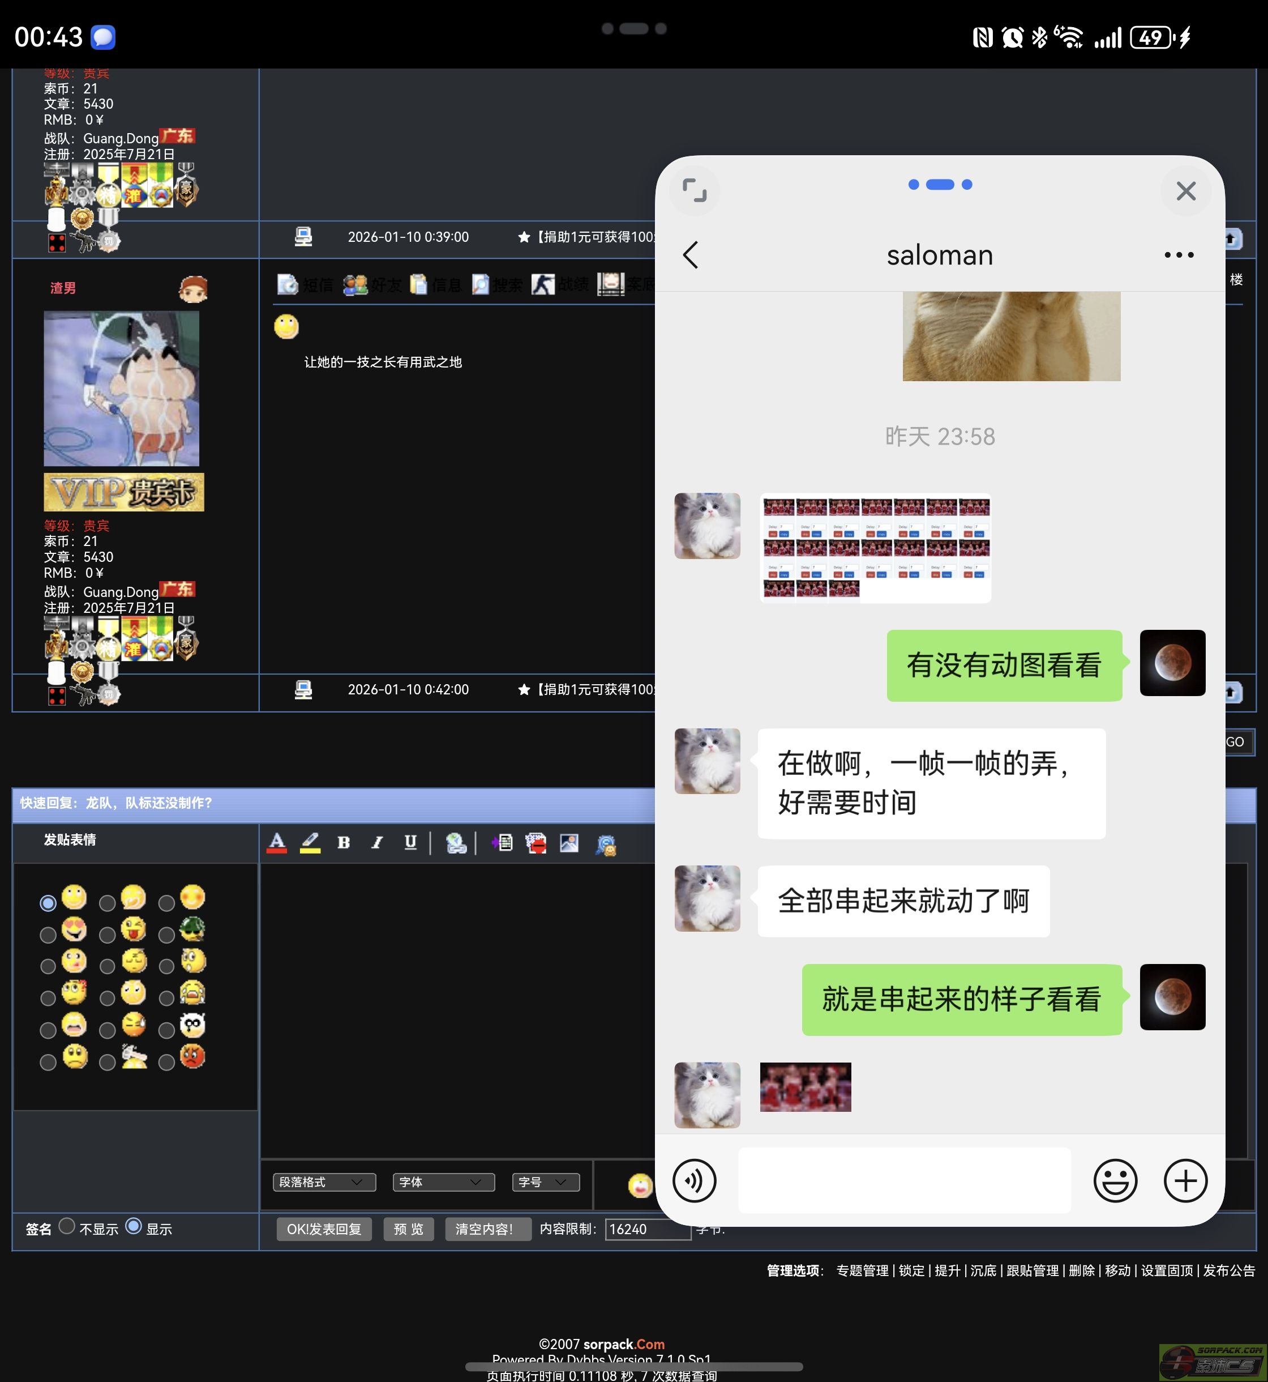Image resolution: width=1268 pixels, height=1382 pixels.
Task: Open the 字体 font dropdown
Action: click(x=443, y=1182)
